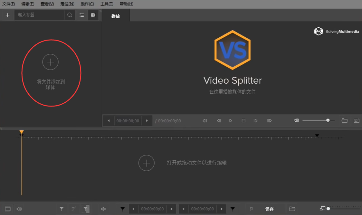Viewport: 362px width, 215px height.
Task: Jump to the previous keyframe
Action: point(205,121)
